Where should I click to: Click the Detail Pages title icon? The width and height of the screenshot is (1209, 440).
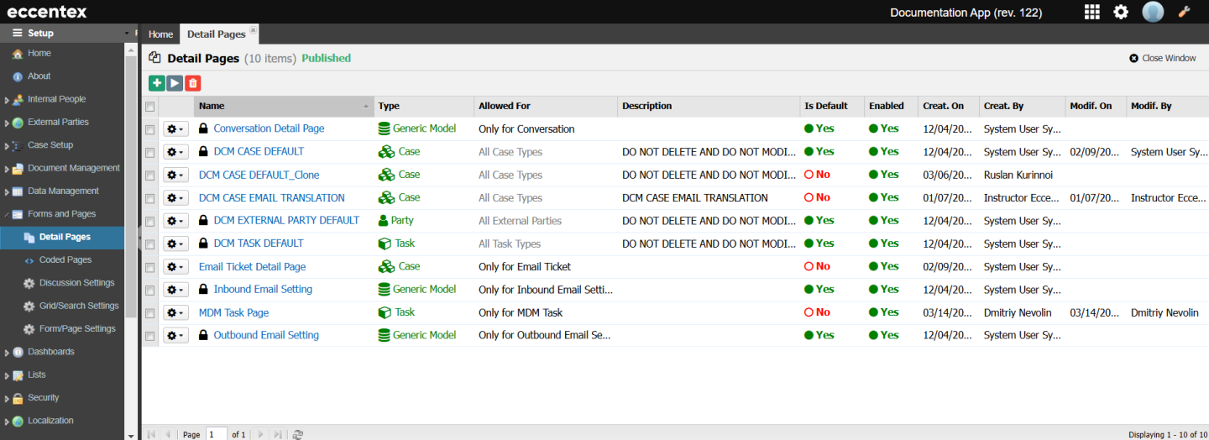pyautogui.click(x=154, y=58)
